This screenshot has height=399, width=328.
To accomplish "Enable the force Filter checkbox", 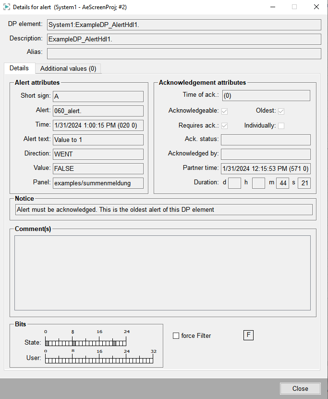I will point(176,335).
